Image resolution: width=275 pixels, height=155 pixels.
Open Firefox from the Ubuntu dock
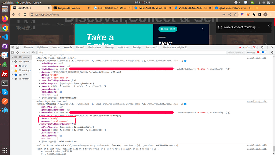coord(5,19)
